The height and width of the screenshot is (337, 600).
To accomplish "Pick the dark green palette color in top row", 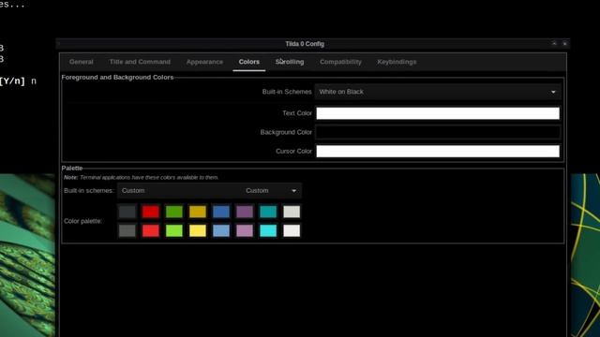I will [x=174, y=212].
